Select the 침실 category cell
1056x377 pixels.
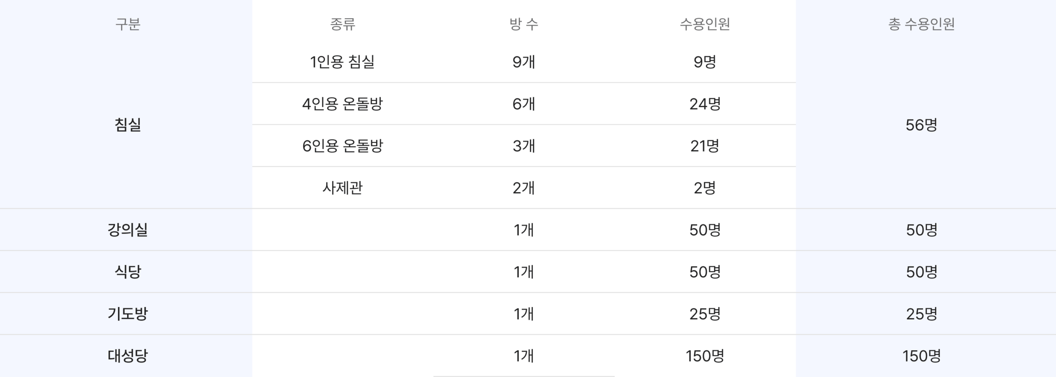click(x=127, y=125)
